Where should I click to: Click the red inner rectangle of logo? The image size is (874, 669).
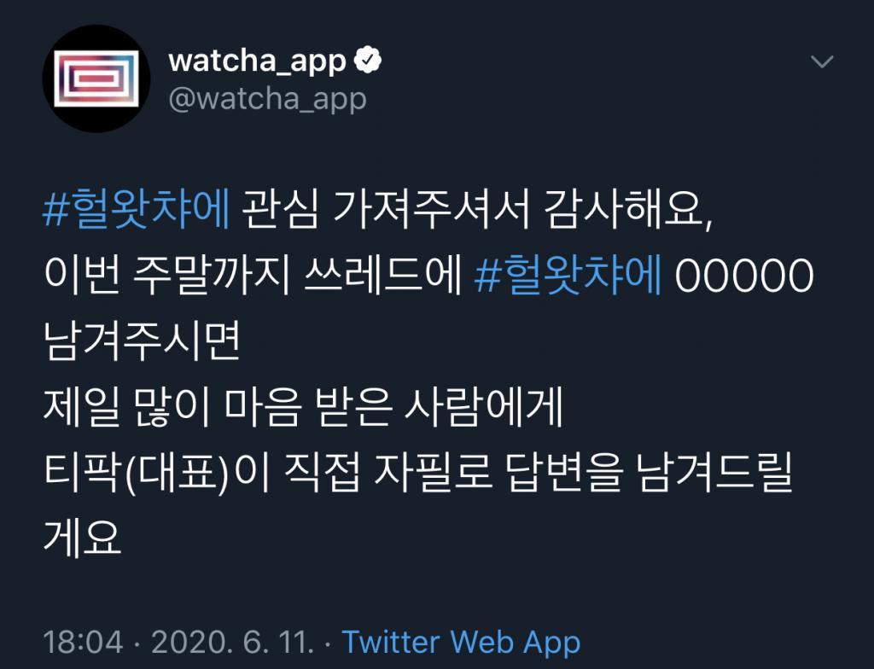tap(96, 79)
